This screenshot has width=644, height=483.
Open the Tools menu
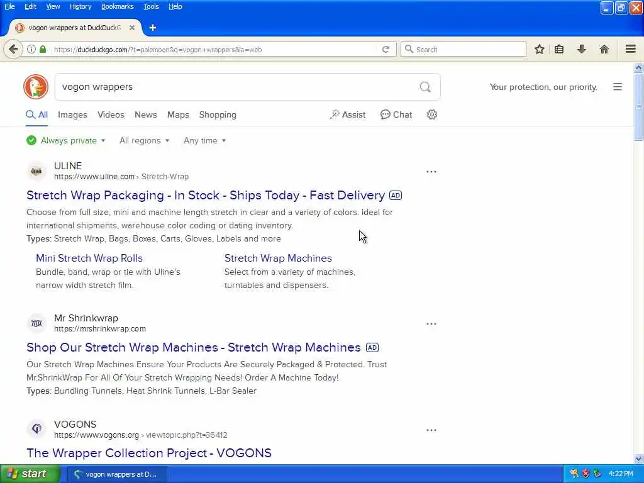tap(151, 6)
